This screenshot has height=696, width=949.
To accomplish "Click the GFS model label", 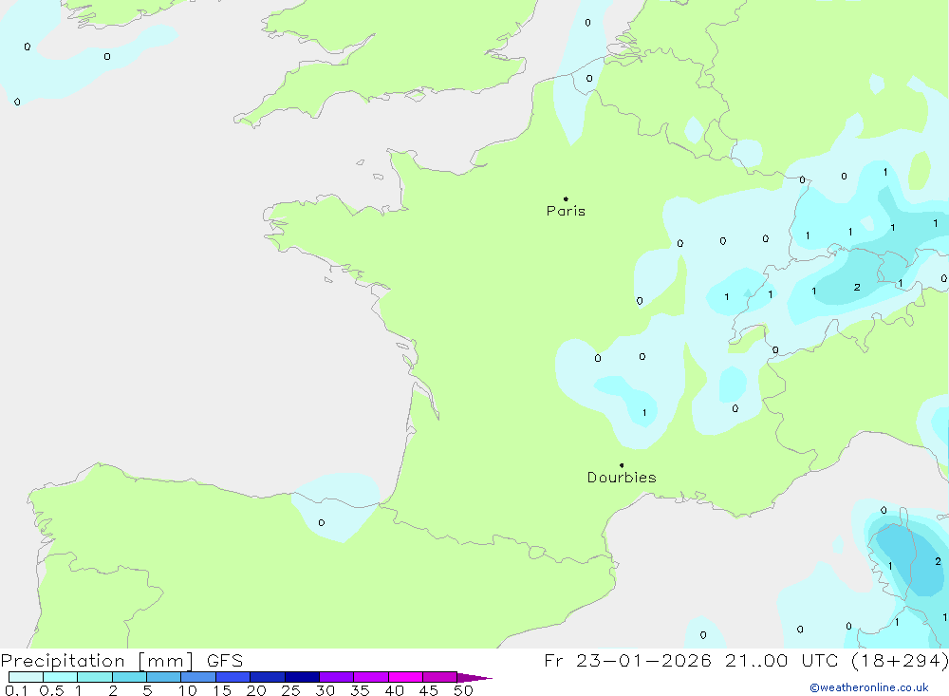I will pyautogui.click(x=225, y=661).
